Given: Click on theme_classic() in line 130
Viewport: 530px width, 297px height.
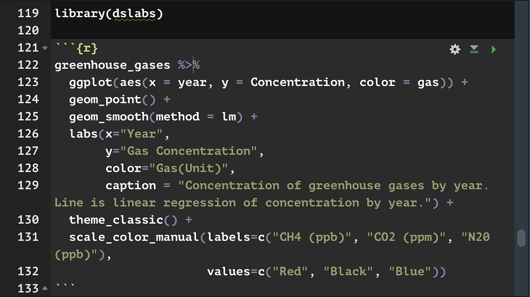Looking at the screenshot, I should [x=123, y=220].
